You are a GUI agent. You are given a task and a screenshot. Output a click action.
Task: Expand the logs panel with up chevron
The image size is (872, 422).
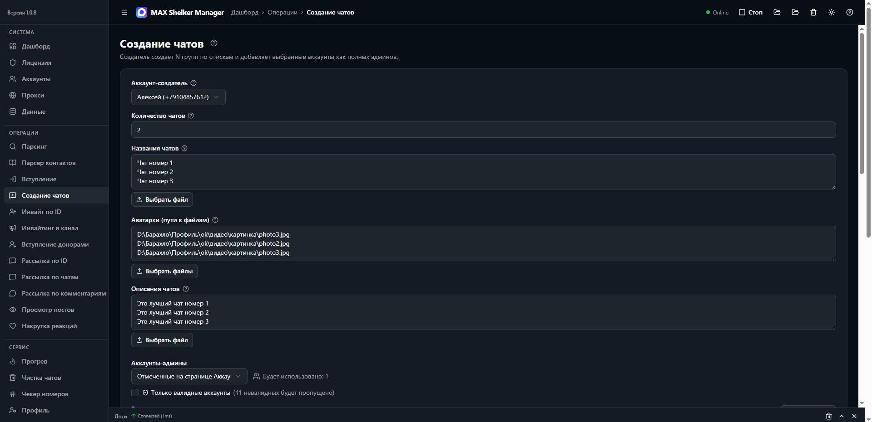pos(842,416)
